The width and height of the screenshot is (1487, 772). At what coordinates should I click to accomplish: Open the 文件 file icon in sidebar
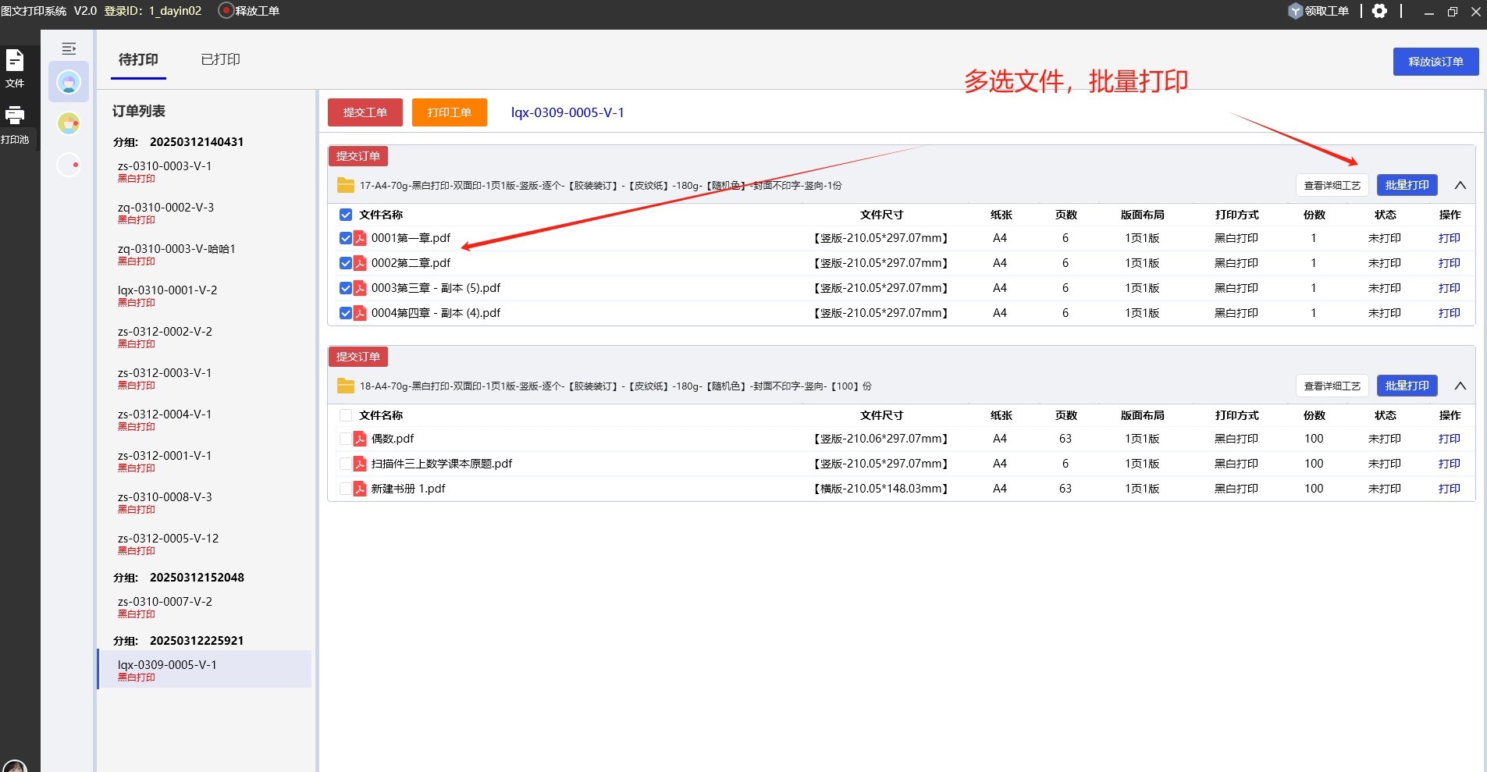(x=15, y=61)
